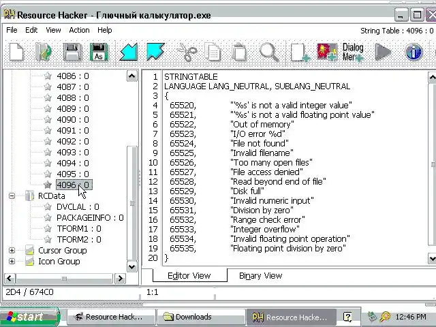Switch to the Editor View tab
Image resolution: width=436 pixels, height=327 pixels.
(189, 275)
